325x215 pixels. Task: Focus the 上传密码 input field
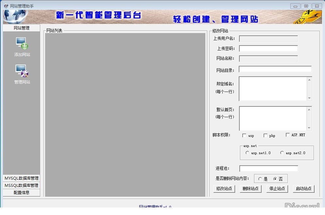pyautogui.click(x=268, y=48)
